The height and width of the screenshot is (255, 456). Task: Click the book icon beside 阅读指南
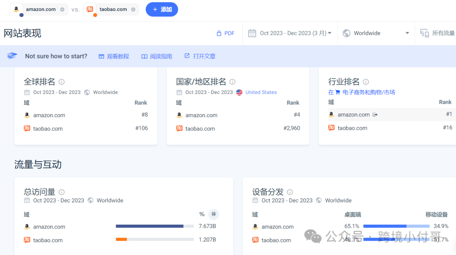pyautogui.click(x=144, y=56)
